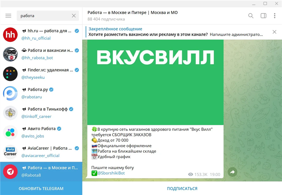
Task: Click the @avito_jobs username
Action: (x=33, y=136)
